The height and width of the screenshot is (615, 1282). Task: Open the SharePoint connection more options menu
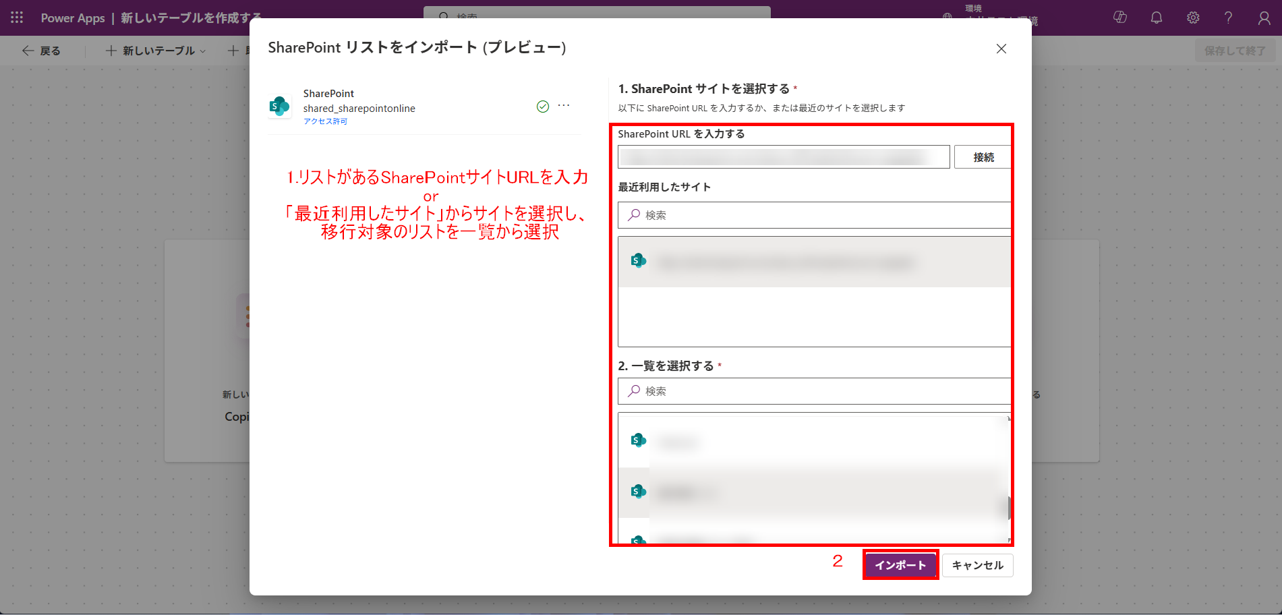(564, 106)
